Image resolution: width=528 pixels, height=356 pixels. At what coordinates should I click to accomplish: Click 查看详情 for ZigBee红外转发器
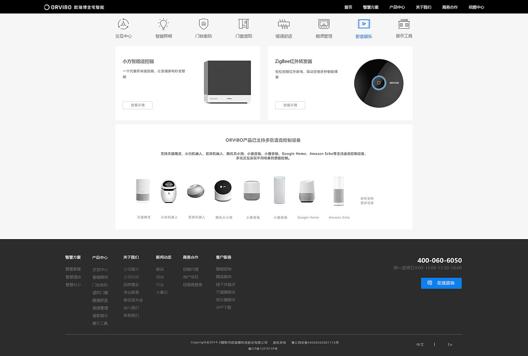pyautogui.click(x=290, y=105)
